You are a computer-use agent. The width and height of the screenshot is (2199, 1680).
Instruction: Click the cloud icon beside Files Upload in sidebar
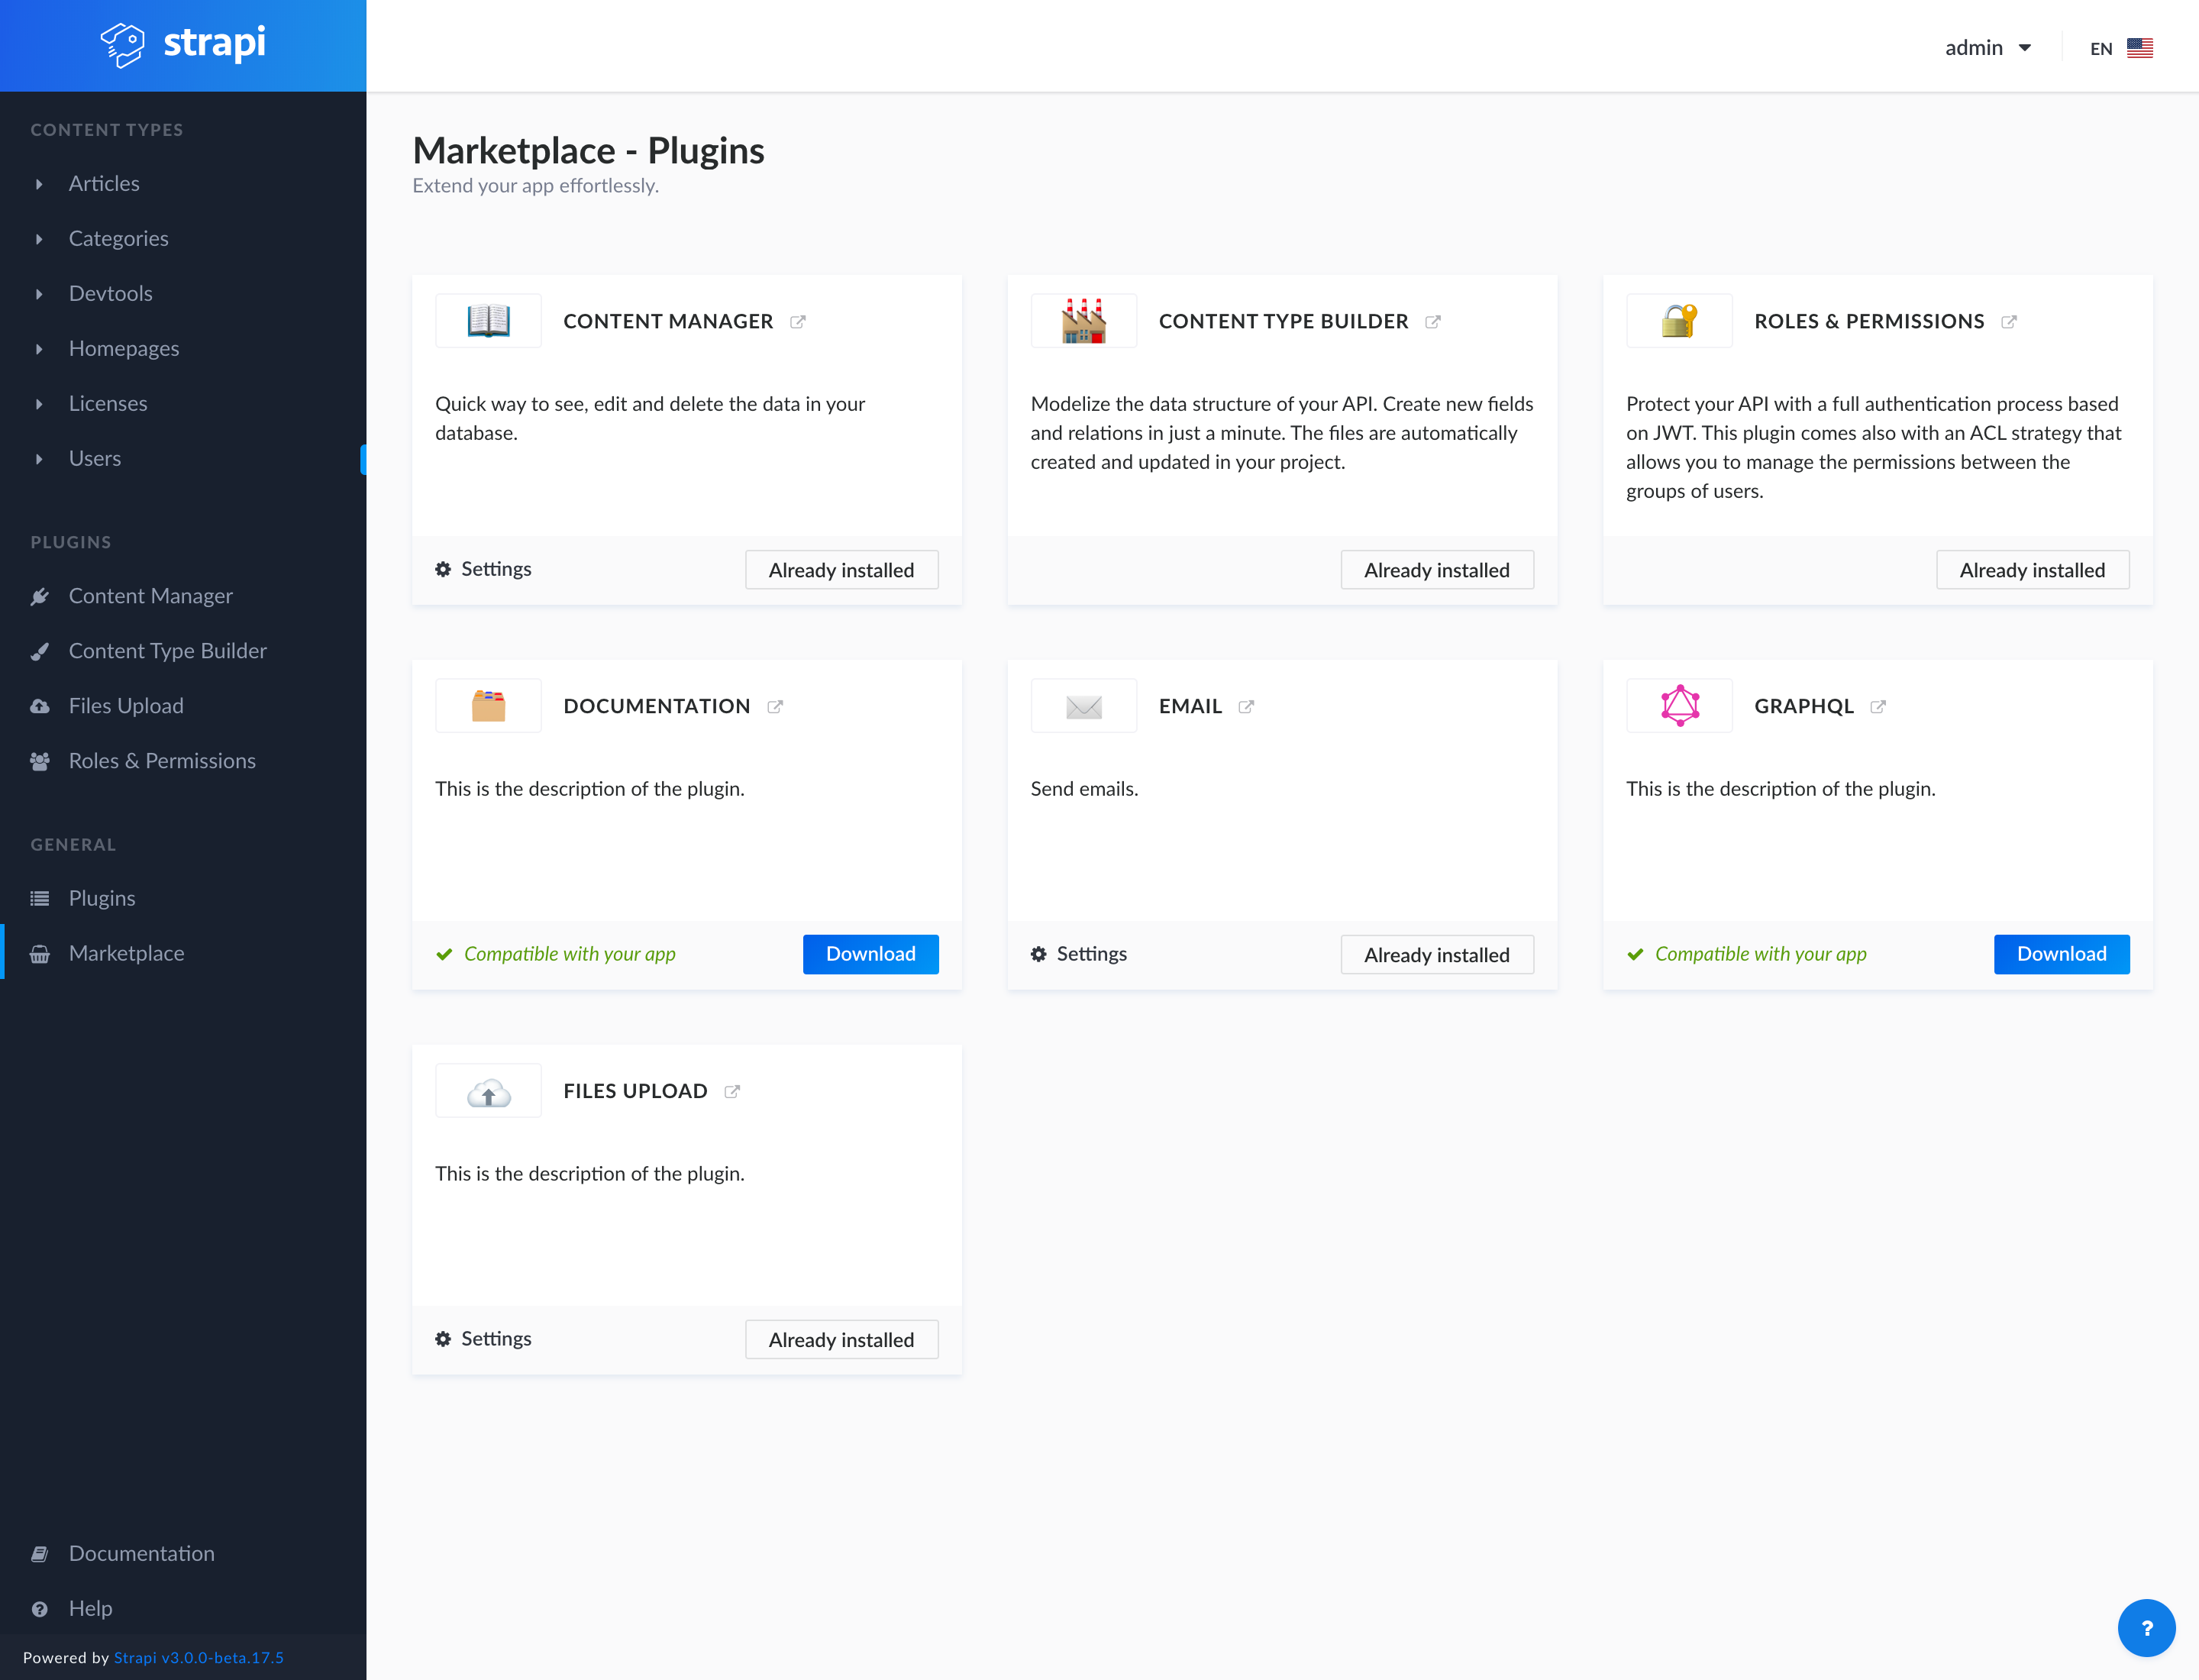coord(40,707)
